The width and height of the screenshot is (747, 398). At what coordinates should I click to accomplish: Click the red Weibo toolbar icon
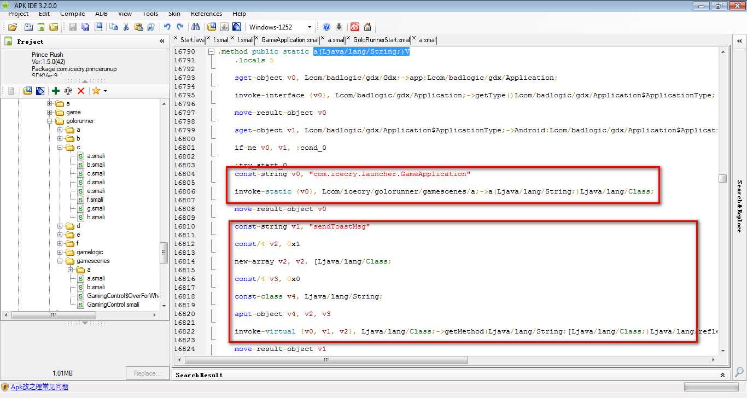pos(354,27)
